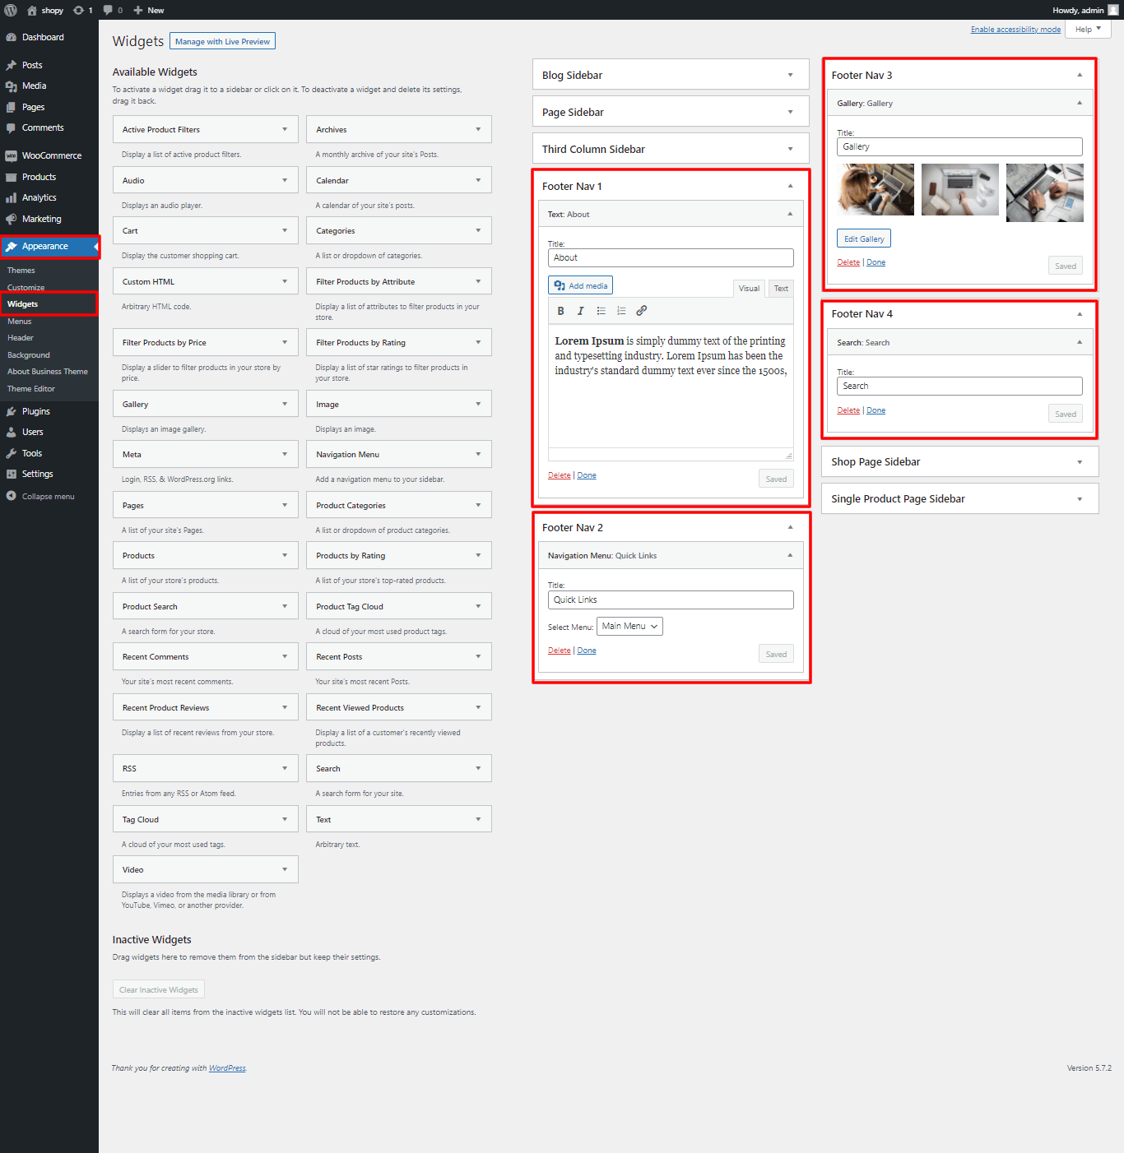Viewport: 1124px width, 1153px height.
Task: Open WooCommerce in the sidebar menu
Action: point(51,155)
